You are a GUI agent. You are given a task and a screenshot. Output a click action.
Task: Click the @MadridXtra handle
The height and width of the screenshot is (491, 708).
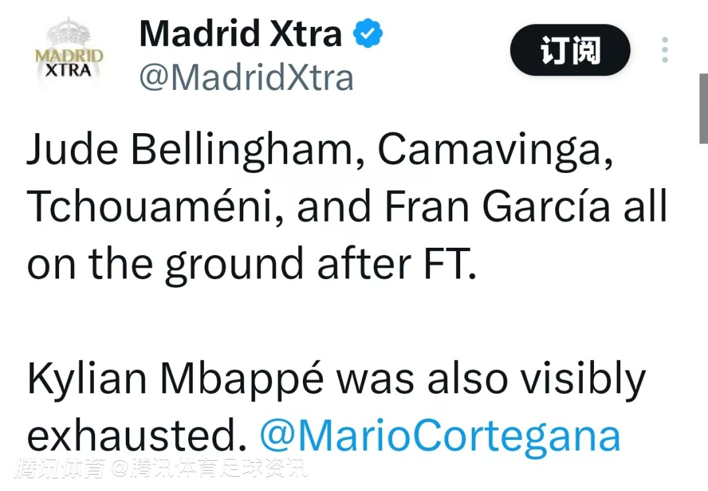[246, 78]
